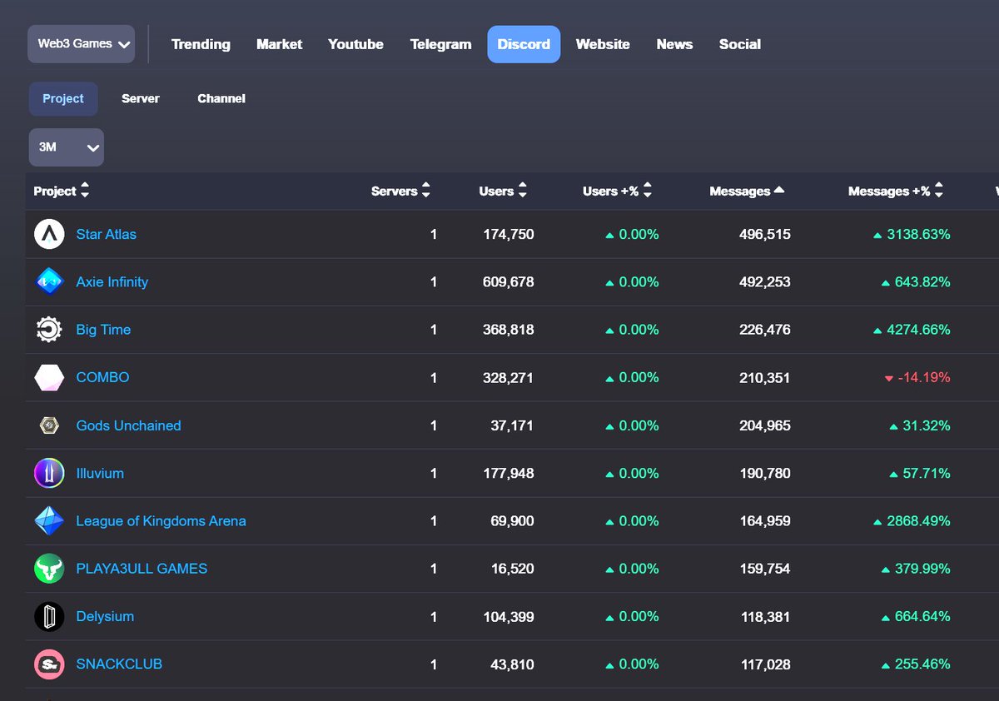This screenshot has height=701, width=999.
Task: Click the Messages column header text
Action: click(x=740, y=191)
